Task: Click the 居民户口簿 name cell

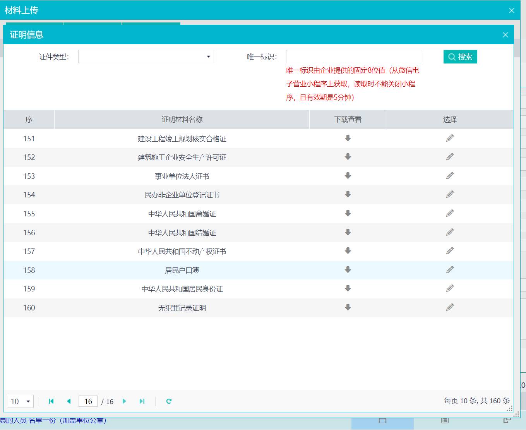Action: pos(182,270)
